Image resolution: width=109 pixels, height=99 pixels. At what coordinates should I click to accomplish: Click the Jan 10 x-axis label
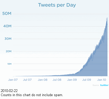tap(102, 80)
